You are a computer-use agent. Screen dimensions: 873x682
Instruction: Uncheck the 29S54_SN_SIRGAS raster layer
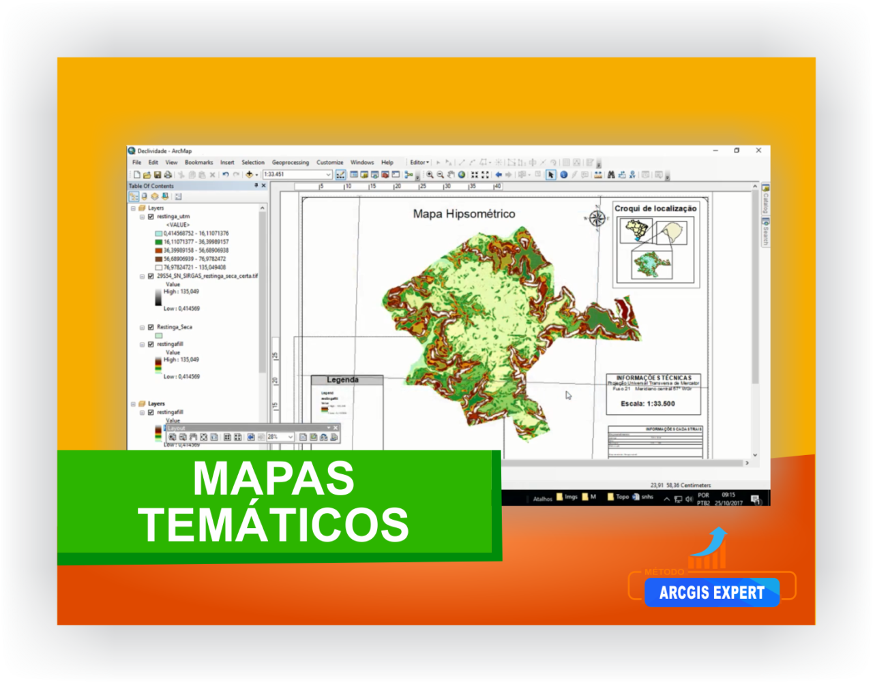pyautogui.click(x=149, y=276)
